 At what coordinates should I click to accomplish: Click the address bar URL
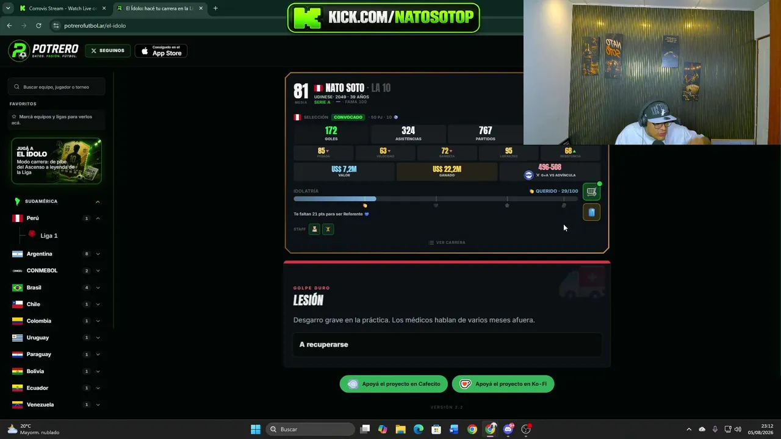pos(95,26)
